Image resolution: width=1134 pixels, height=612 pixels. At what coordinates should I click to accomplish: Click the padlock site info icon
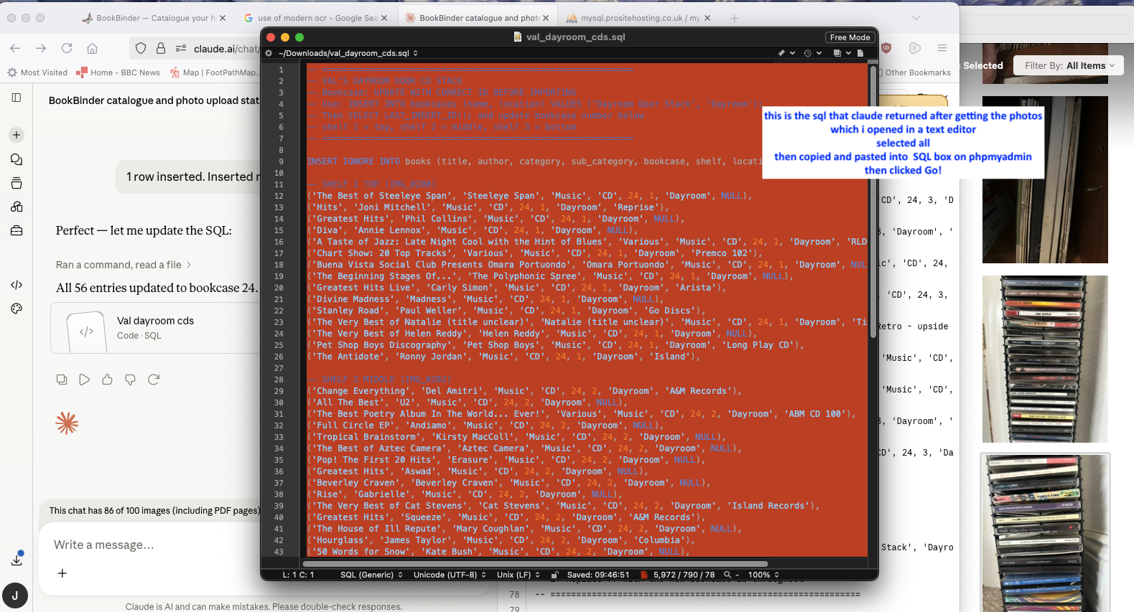click(x=161, y=48)
